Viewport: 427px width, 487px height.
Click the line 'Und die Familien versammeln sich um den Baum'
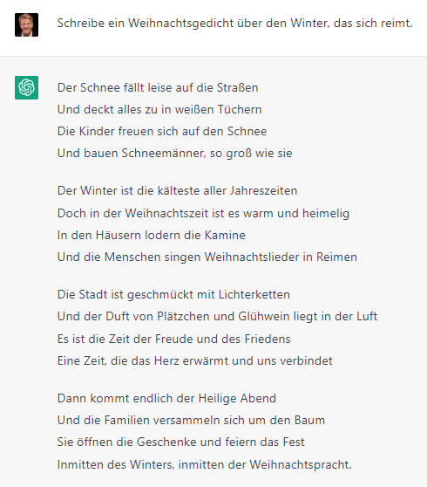[191, 420]
